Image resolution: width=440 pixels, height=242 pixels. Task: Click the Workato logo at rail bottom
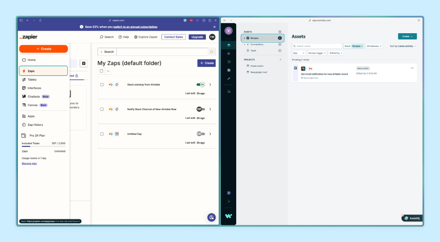(228, 216)
